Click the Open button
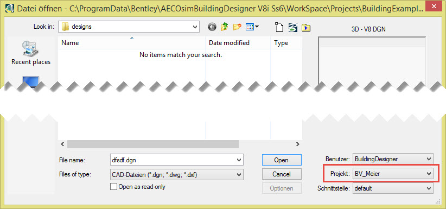 [x=281, y=160]
